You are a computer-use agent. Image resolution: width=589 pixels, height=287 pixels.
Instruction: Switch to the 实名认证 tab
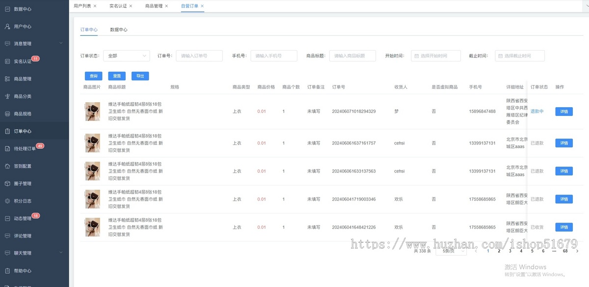pos(117,6)
